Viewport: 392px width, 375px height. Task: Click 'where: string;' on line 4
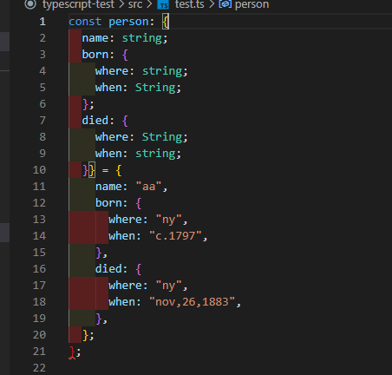tap(141, 71)
